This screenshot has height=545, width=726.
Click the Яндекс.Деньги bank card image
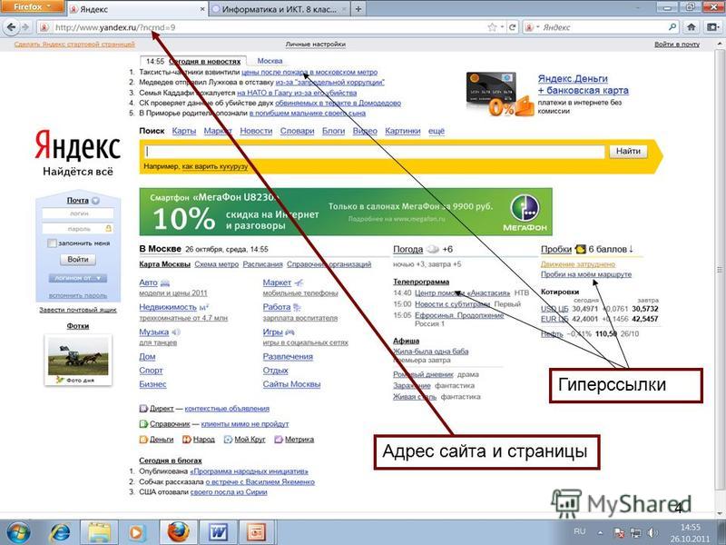pos(498,94)
